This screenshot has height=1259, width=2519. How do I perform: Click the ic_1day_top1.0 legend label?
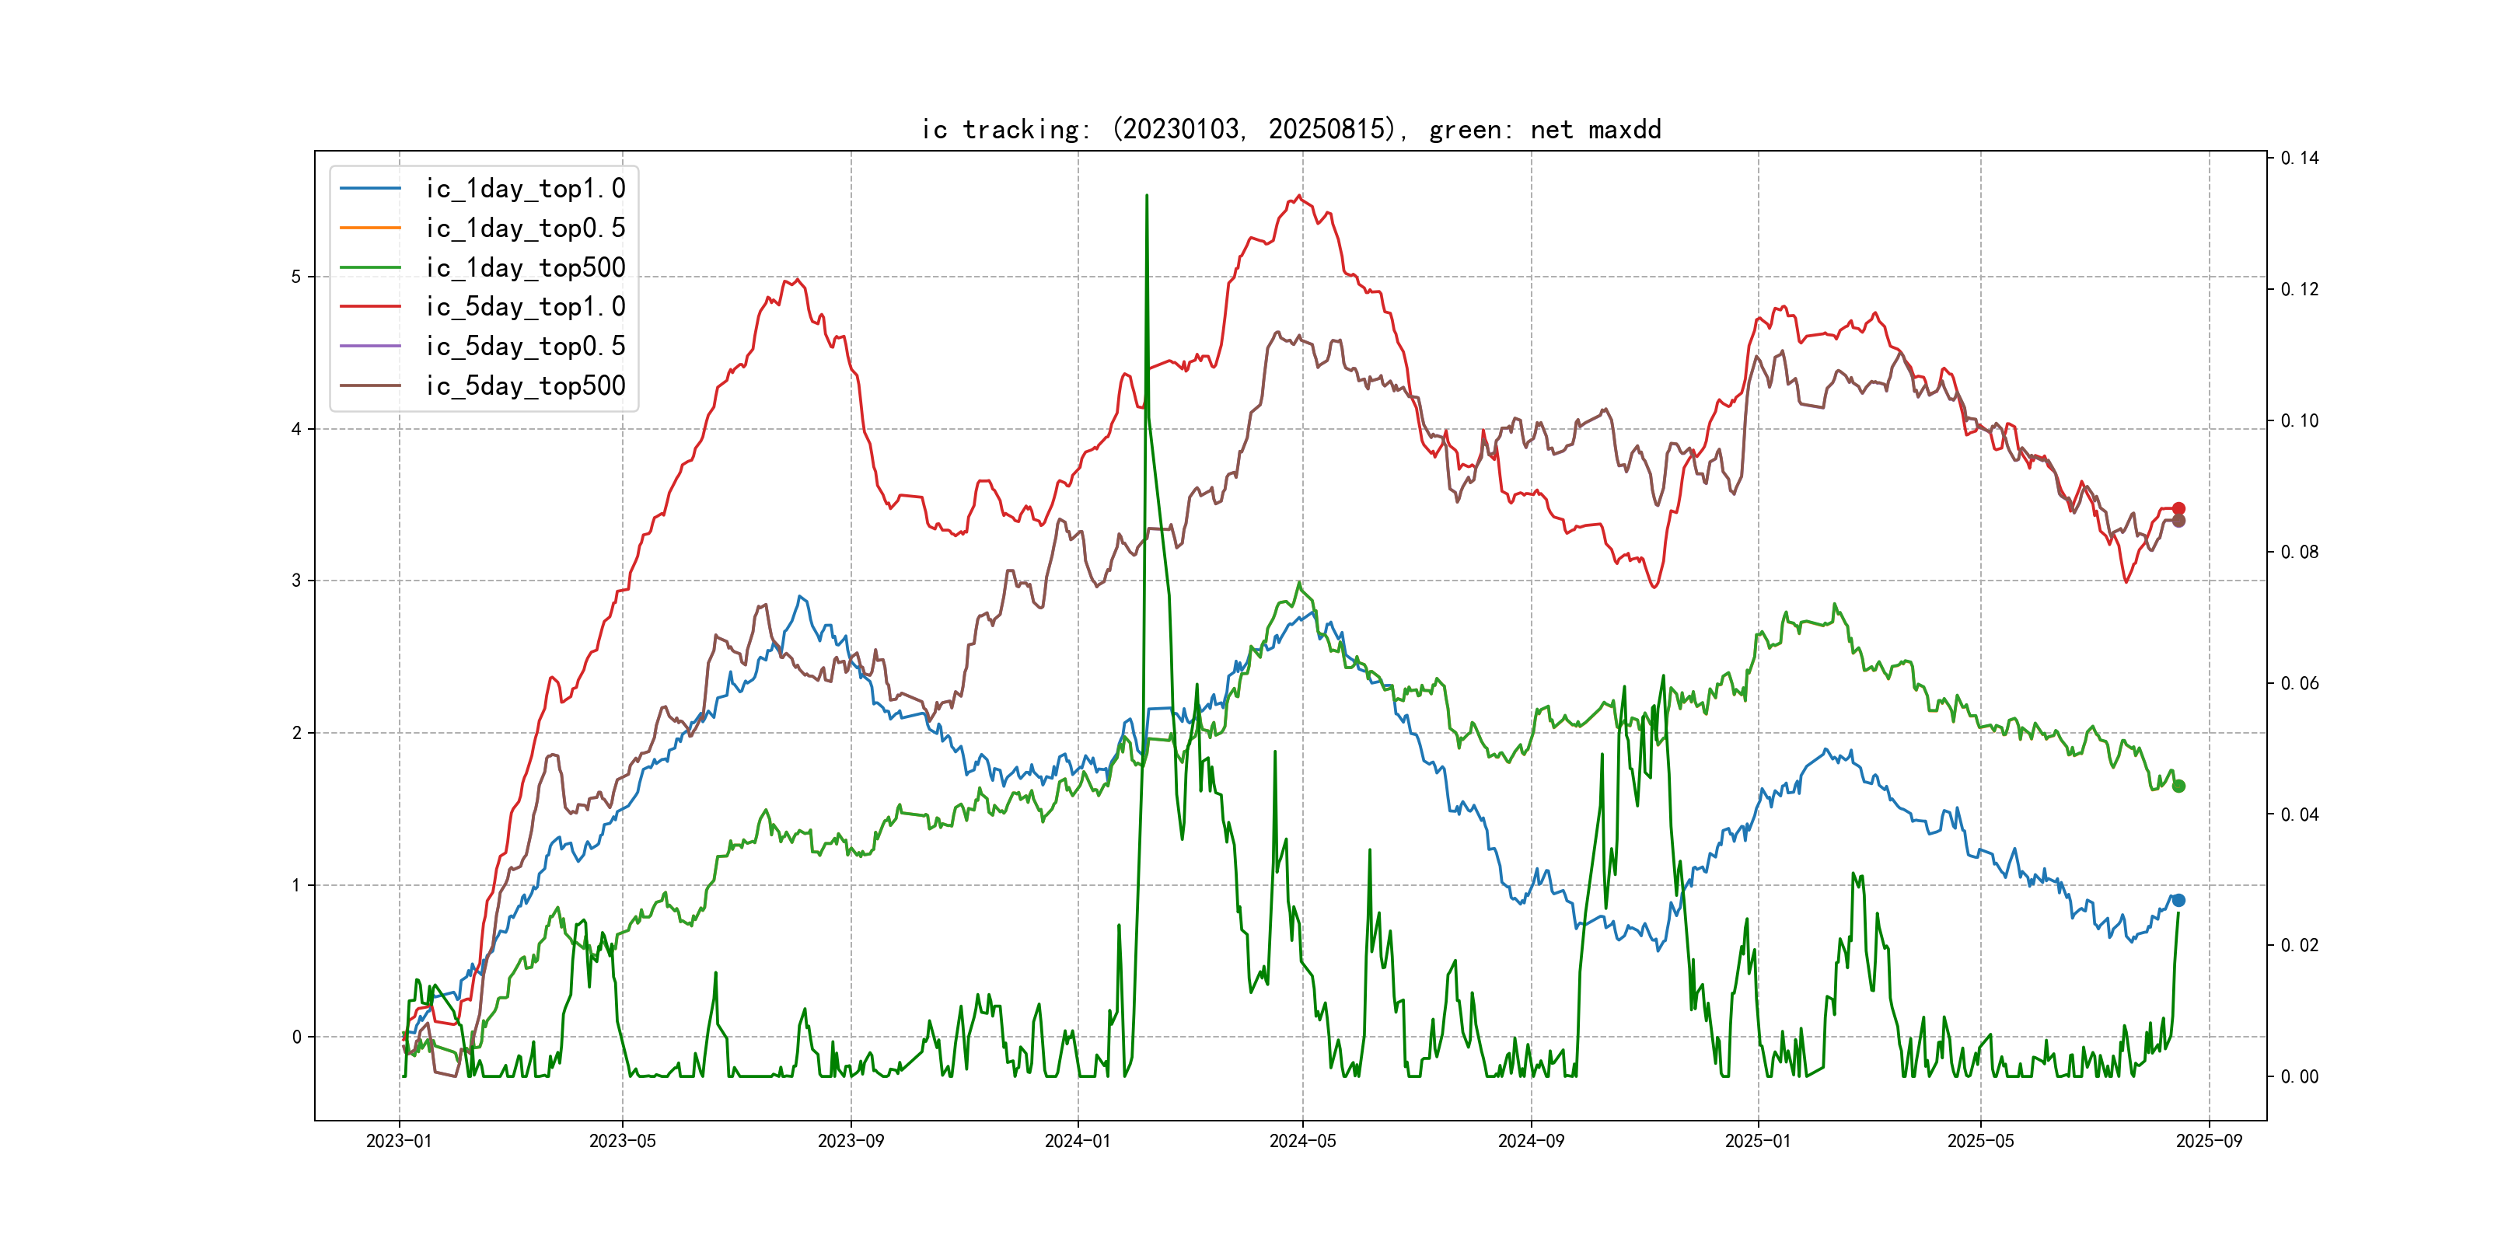coord(525,189)
